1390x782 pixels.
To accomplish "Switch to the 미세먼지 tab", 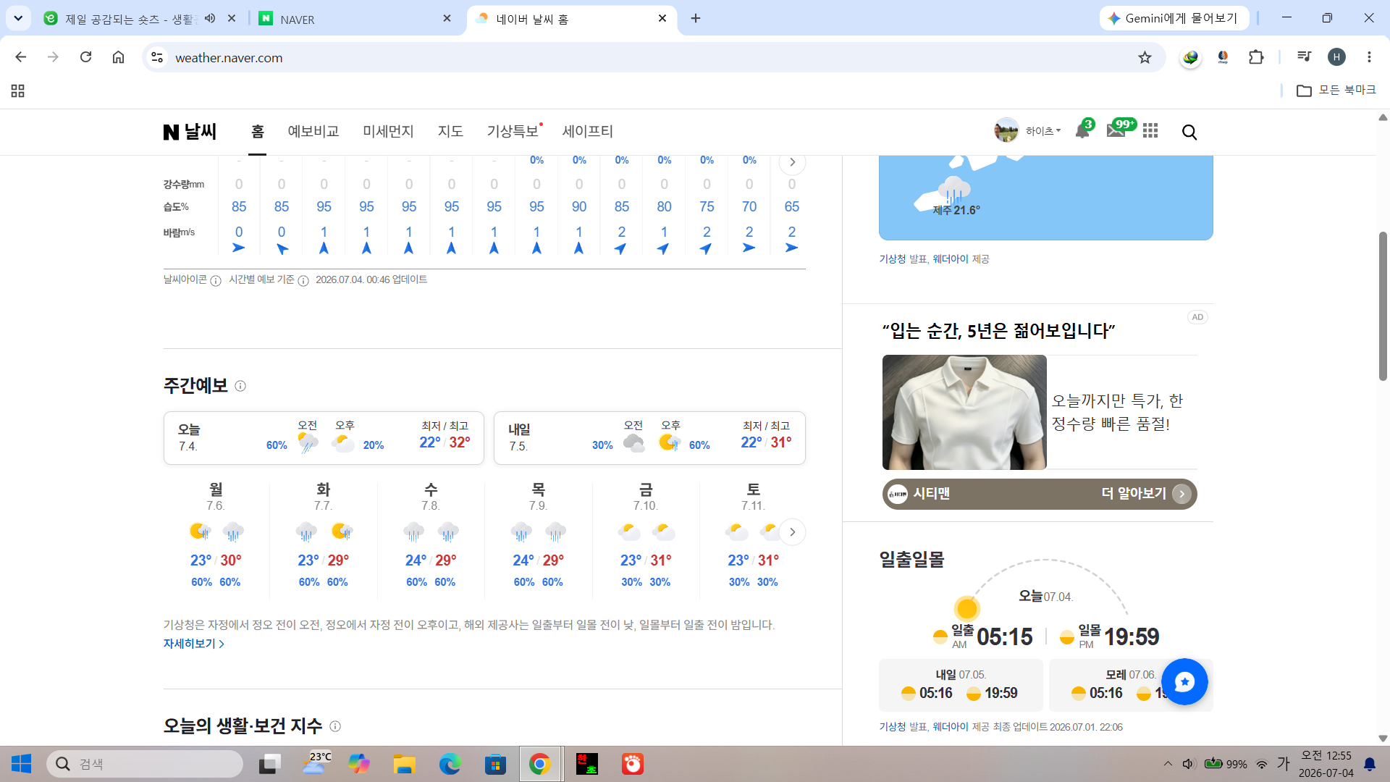I will (x=388, y=131).
